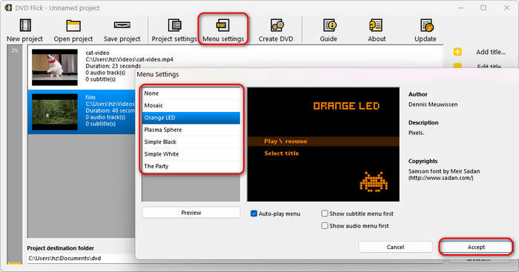
Task: Click the Add title... button
Action: coord(491,52)
